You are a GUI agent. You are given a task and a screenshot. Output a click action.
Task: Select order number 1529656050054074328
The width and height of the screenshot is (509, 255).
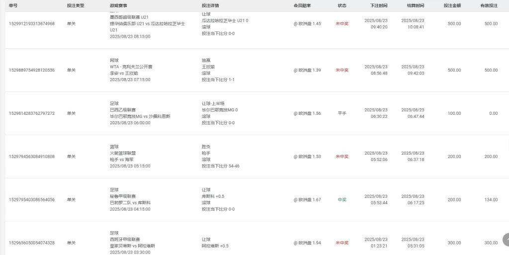tap(32, 243)
